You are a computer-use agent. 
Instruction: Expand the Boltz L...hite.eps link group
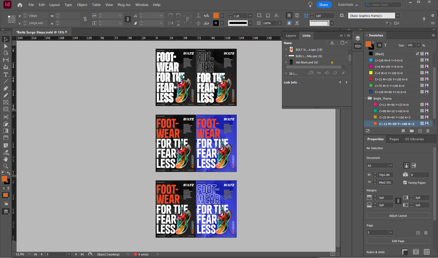click(x=286, y=56)
